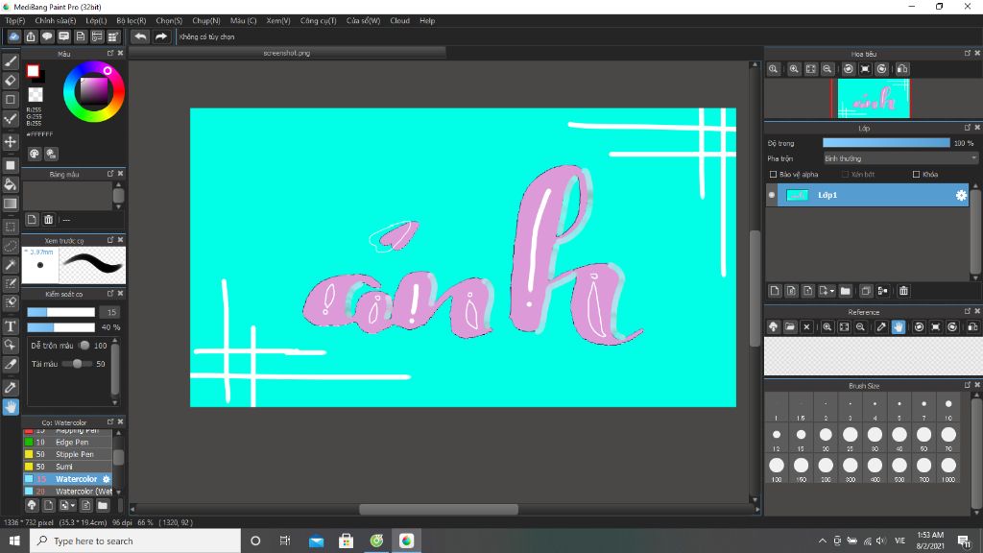Viewport: 983px width, 553px height.
Task: Toggle visibility of layer Lớp1
Action: pyautogui.click(x=772, y=195)
